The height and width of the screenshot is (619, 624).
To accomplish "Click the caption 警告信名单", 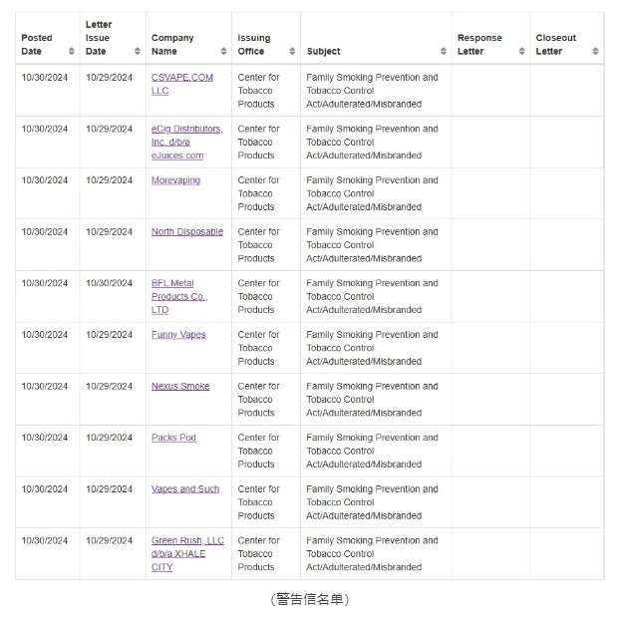I will (x=310, y=599).
